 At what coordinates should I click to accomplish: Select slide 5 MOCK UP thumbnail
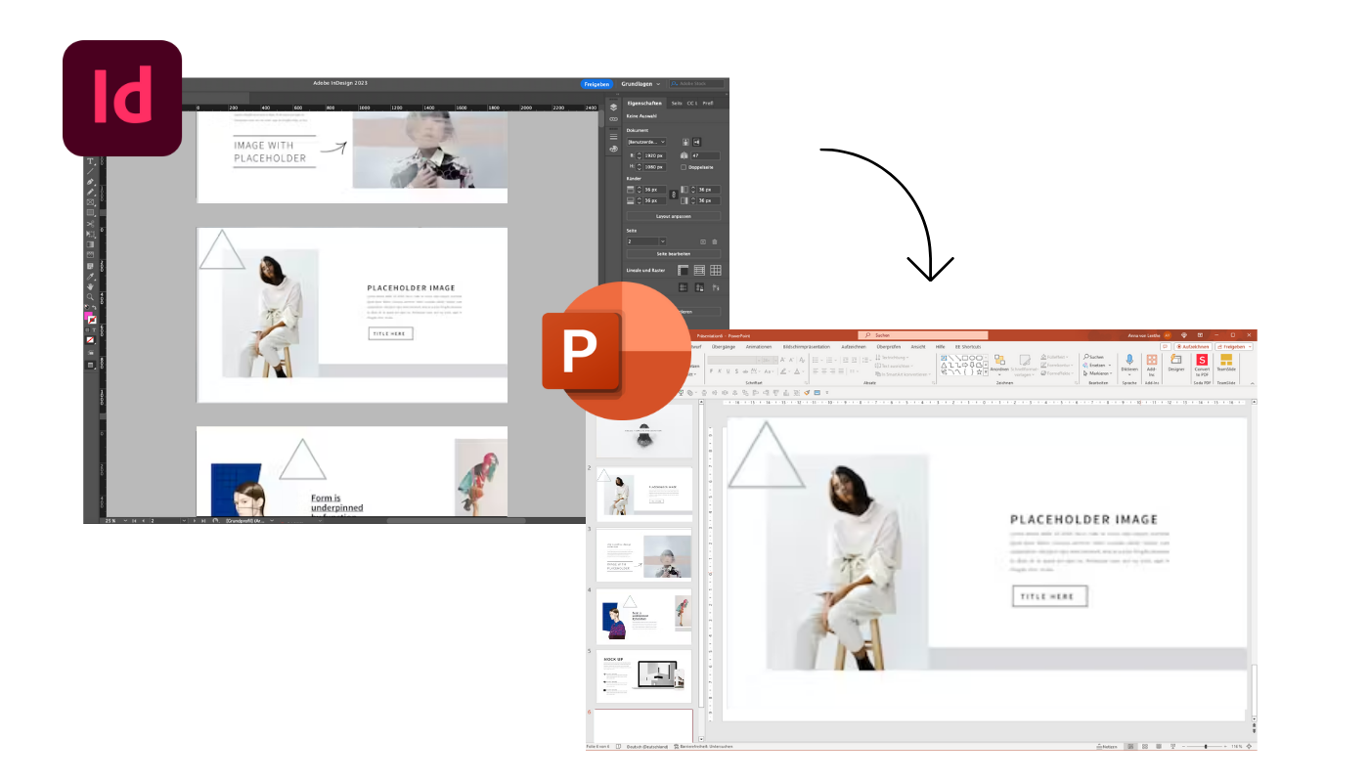tap(644, 676)
